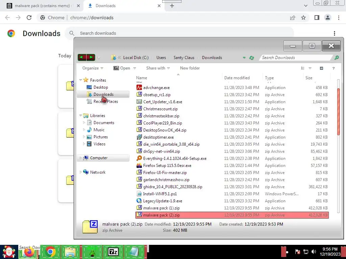Open a new Chrome tab
The image size is (346, 259).
pos(172,6)
